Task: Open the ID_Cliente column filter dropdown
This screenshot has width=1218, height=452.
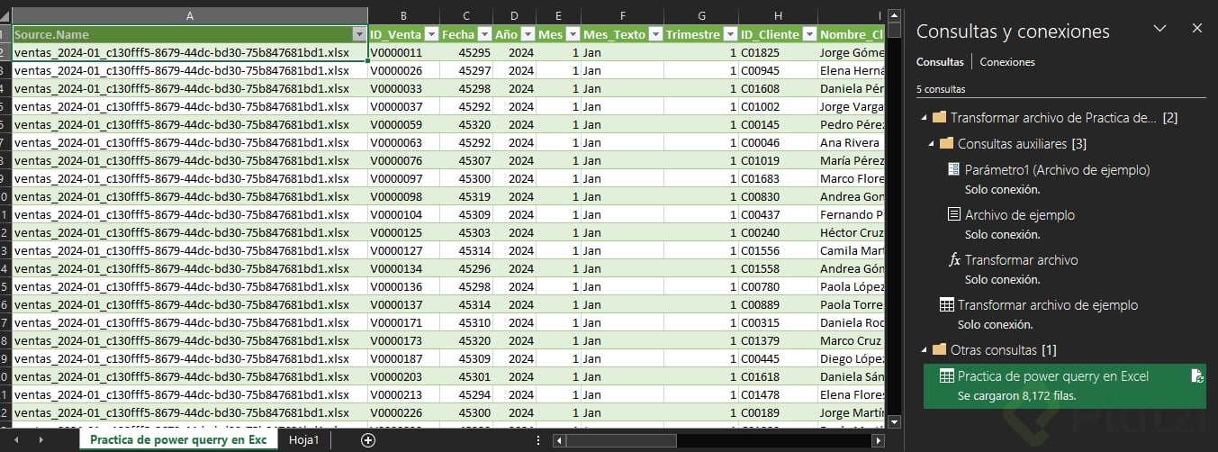Action: [x=809, y=35]
